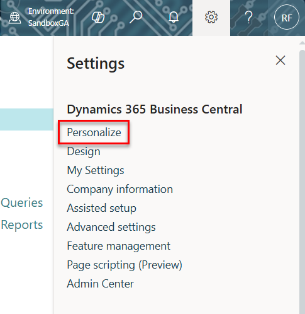Click the search magnifier icon
The image size is (305, 314).
click(x=136, y=17)
